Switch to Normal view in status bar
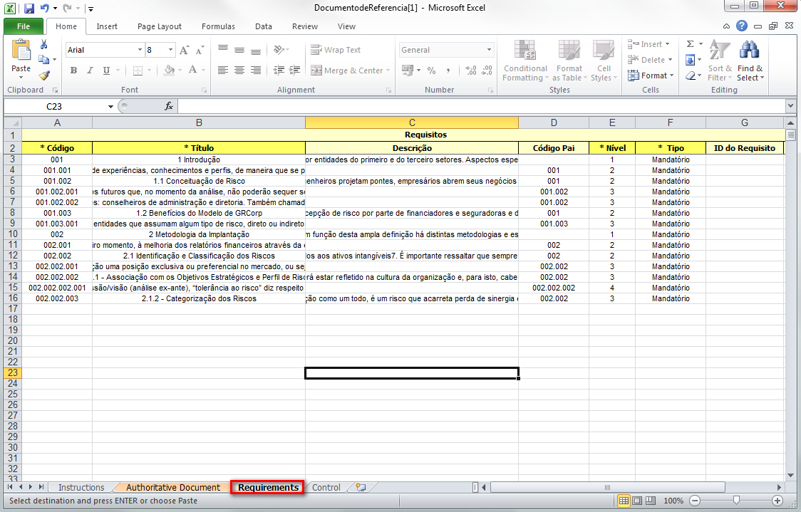 tap(624, 501)
